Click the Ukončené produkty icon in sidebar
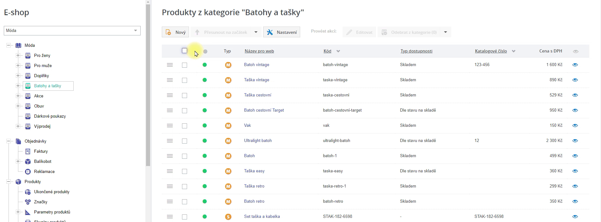The image size is (601, 222). (x=28, y=192)
